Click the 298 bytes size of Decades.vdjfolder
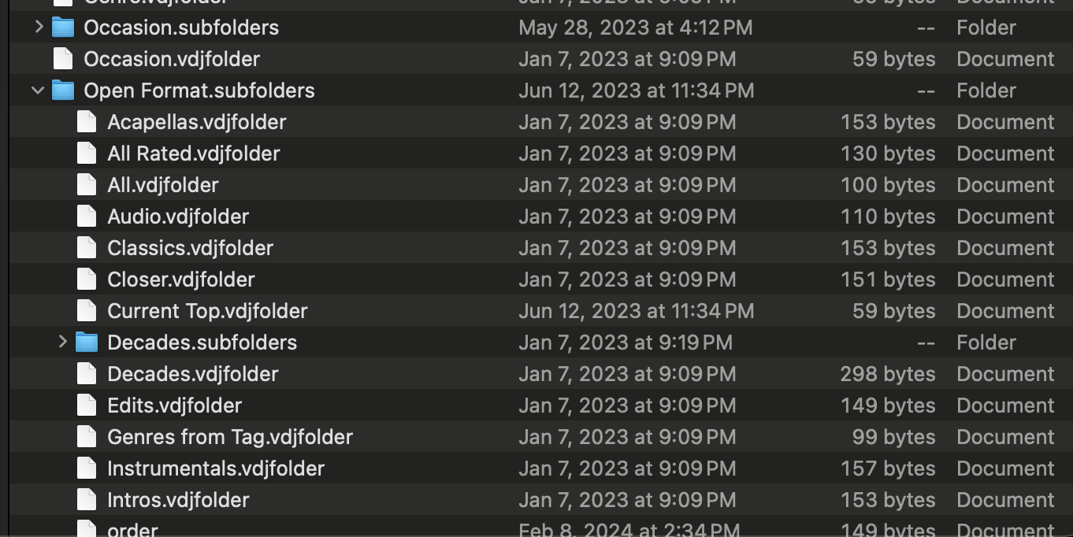 pyautogui.click(x=887, y=374)
